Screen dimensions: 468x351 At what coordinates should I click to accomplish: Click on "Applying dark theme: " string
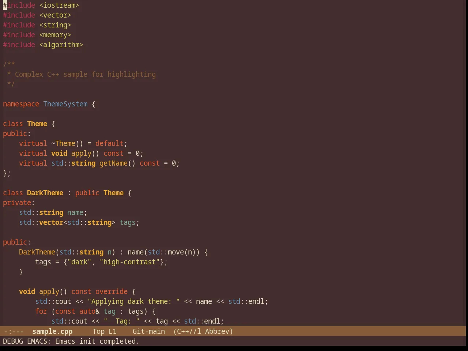pyautogui.click(x=133, y=301)
